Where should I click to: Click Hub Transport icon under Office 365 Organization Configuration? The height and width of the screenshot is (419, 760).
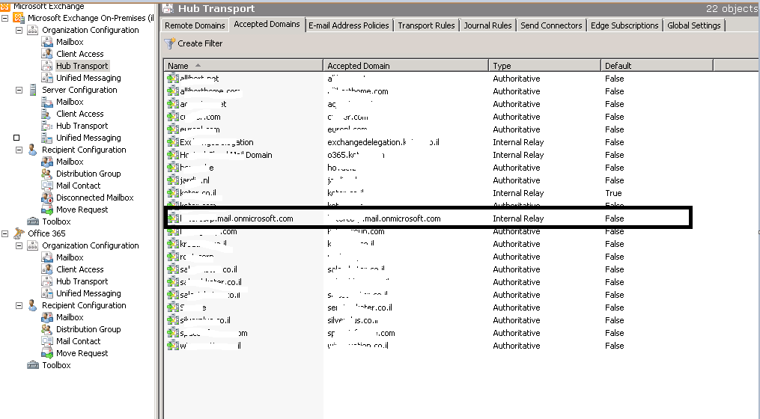(47, 281)
